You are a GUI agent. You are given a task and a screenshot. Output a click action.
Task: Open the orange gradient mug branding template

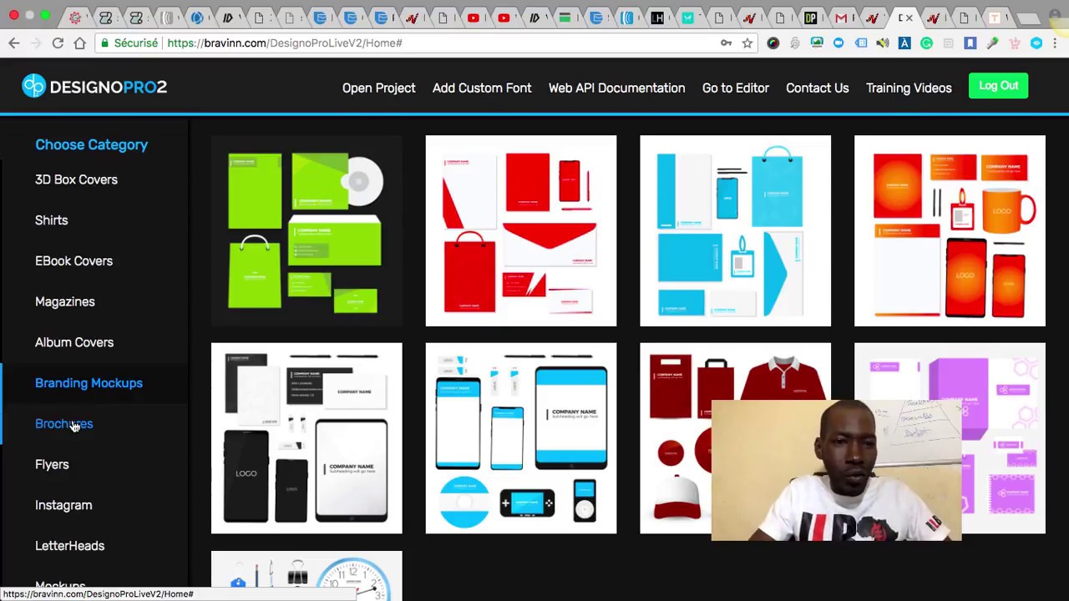950,230
